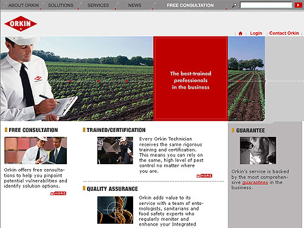Screen dimensions: 304x228
Task: Click MORE icon under Free Consultation text
Action: [58, 193]
